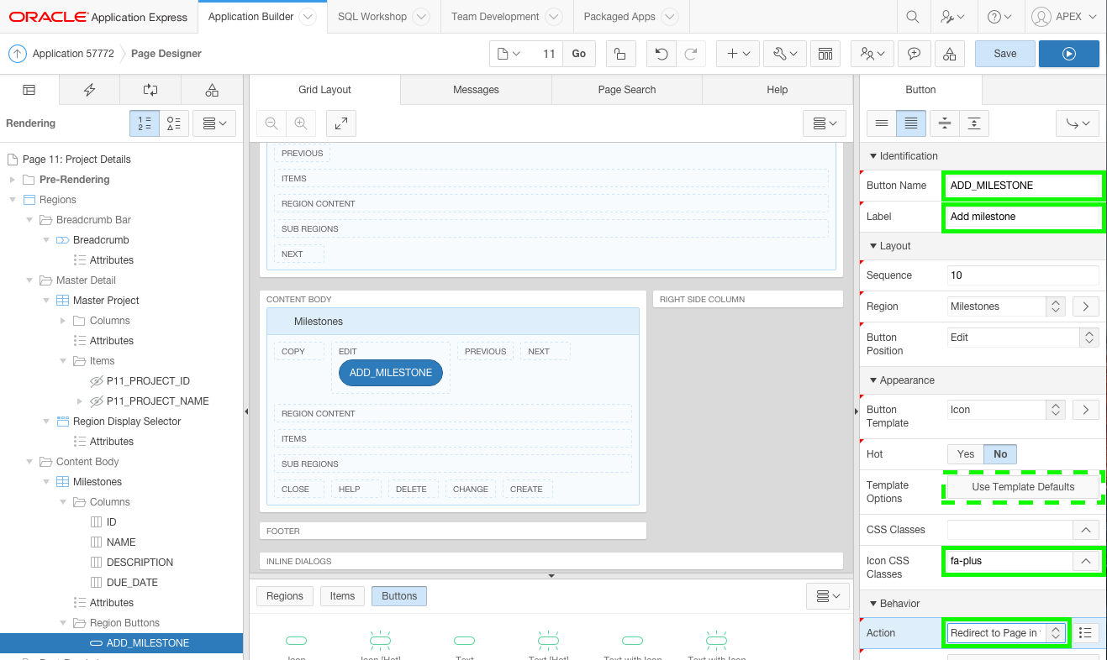The width and height of the screenshot is (1107, 660).
Task: Open the Action dropdown in Behavior section
Action: [1005, 632]
